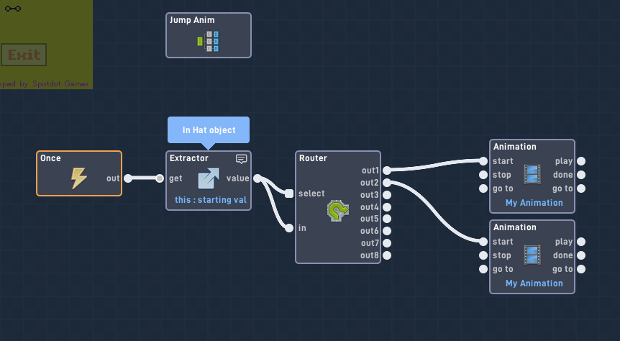The height and width of the screenshot is (341, 620).
Task: Click the Router out3 port
Action: coord(387,195)
